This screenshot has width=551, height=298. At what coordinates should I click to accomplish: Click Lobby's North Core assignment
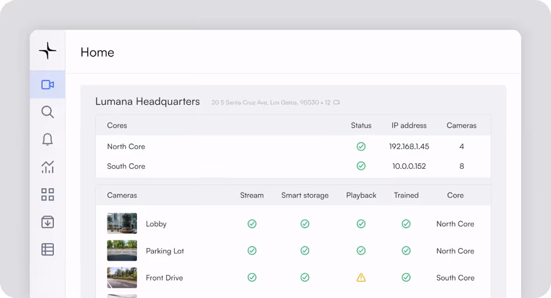[x=455, y=224]
